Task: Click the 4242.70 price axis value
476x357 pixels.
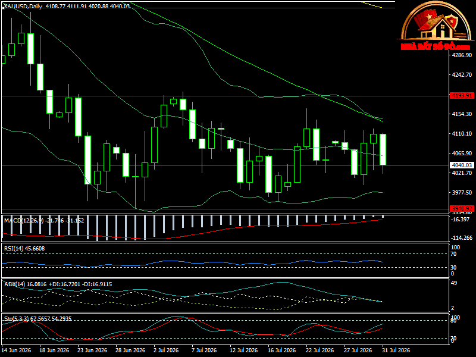Action: (462, 75)
